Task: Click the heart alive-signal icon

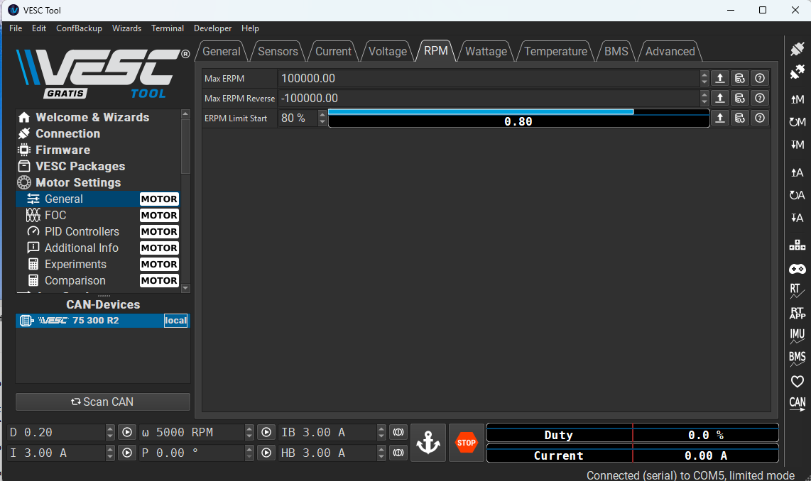Action: point(798,382)
